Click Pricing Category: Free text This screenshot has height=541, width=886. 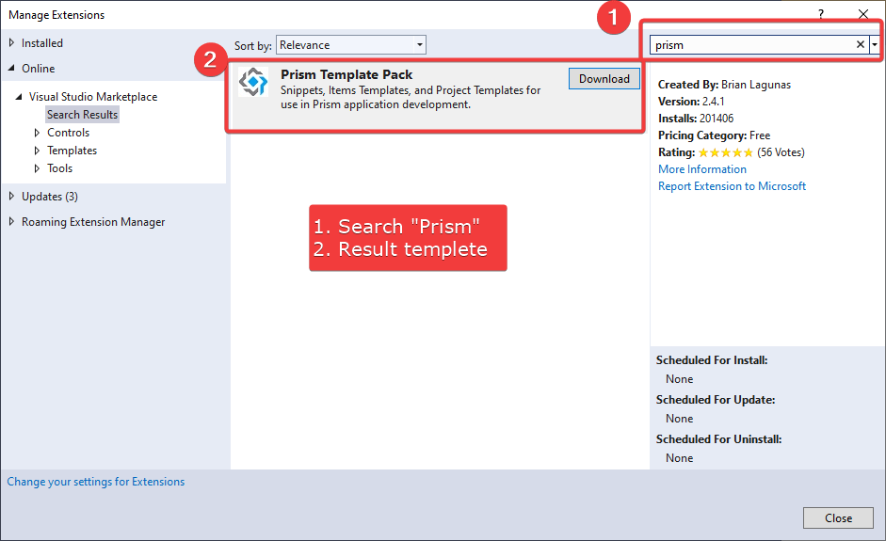(715, 135)
